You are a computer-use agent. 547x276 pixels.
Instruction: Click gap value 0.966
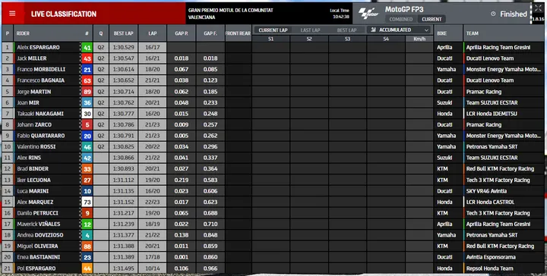pyautogui.click(x=210, y=268)
